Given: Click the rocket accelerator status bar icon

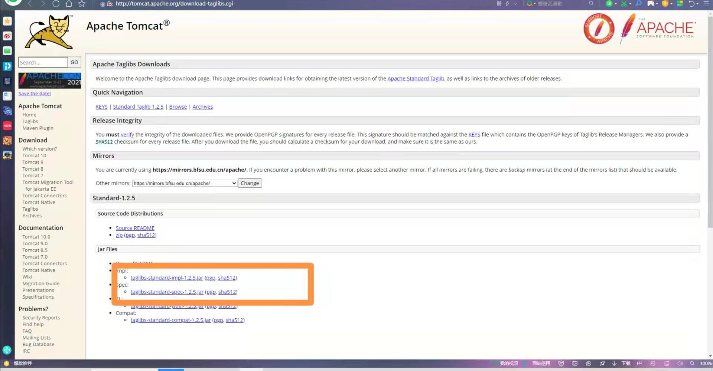Looking at the screenshot, I should [602, 364].
